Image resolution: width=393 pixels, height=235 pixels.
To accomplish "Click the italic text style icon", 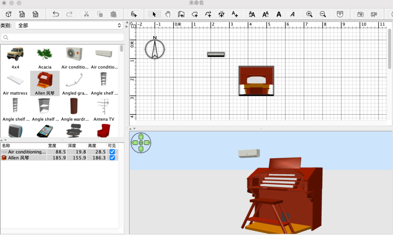I will (292, 14).
